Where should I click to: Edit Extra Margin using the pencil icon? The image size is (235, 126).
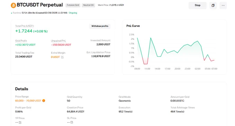pos(62,57)
